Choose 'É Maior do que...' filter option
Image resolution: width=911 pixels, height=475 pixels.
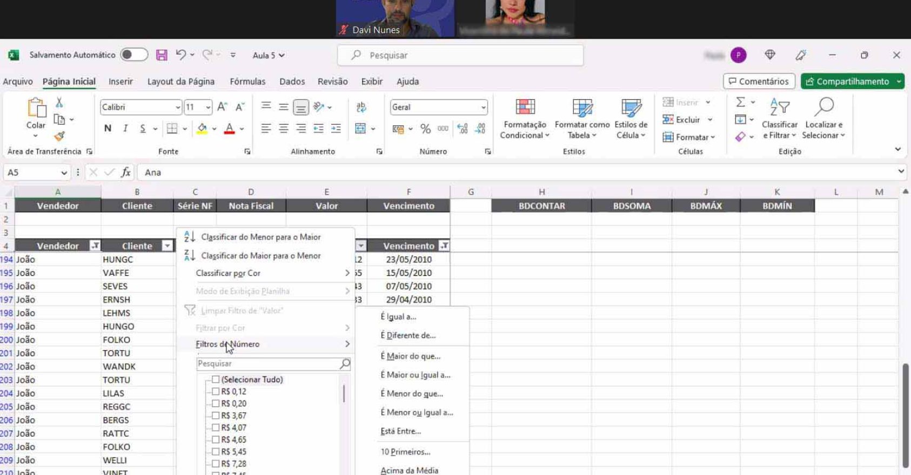[x=410, y=356]
